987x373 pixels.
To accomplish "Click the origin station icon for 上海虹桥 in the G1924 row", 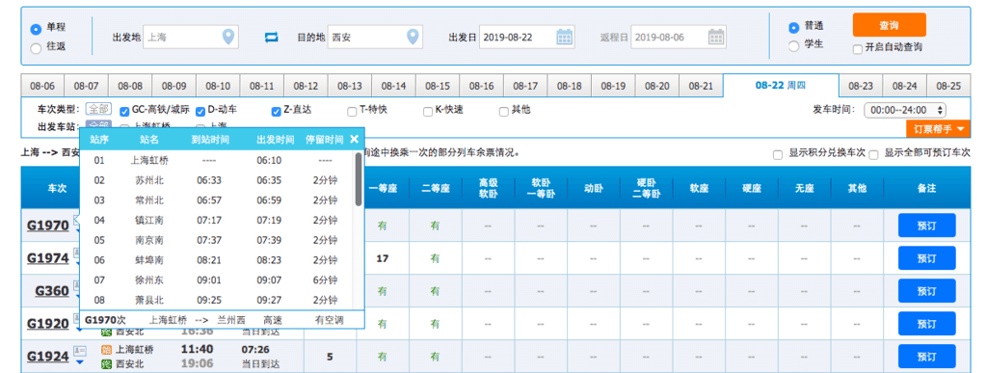I will [x=106, y=349].
